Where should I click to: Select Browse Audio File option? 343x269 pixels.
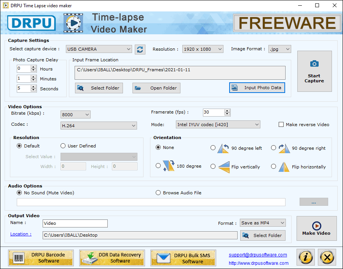(158, 193)
